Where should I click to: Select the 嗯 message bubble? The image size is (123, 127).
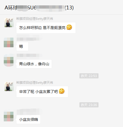click(22, 46)
